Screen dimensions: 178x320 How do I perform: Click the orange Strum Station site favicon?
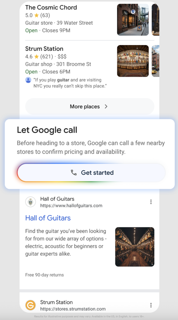[x=31, y=305]
